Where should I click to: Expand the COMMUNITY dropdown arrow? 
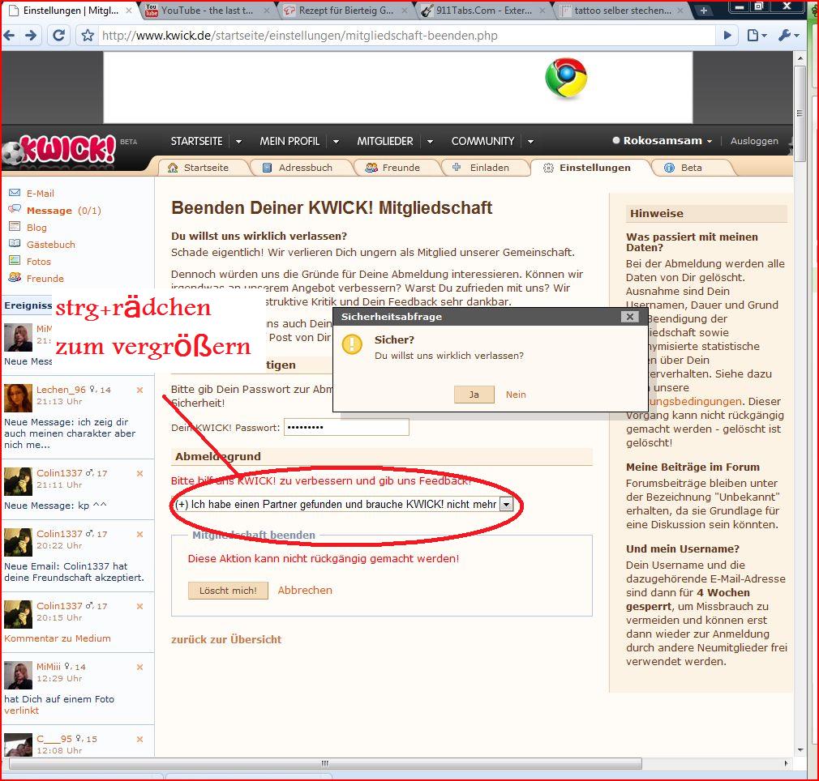[x=530, y=142]
